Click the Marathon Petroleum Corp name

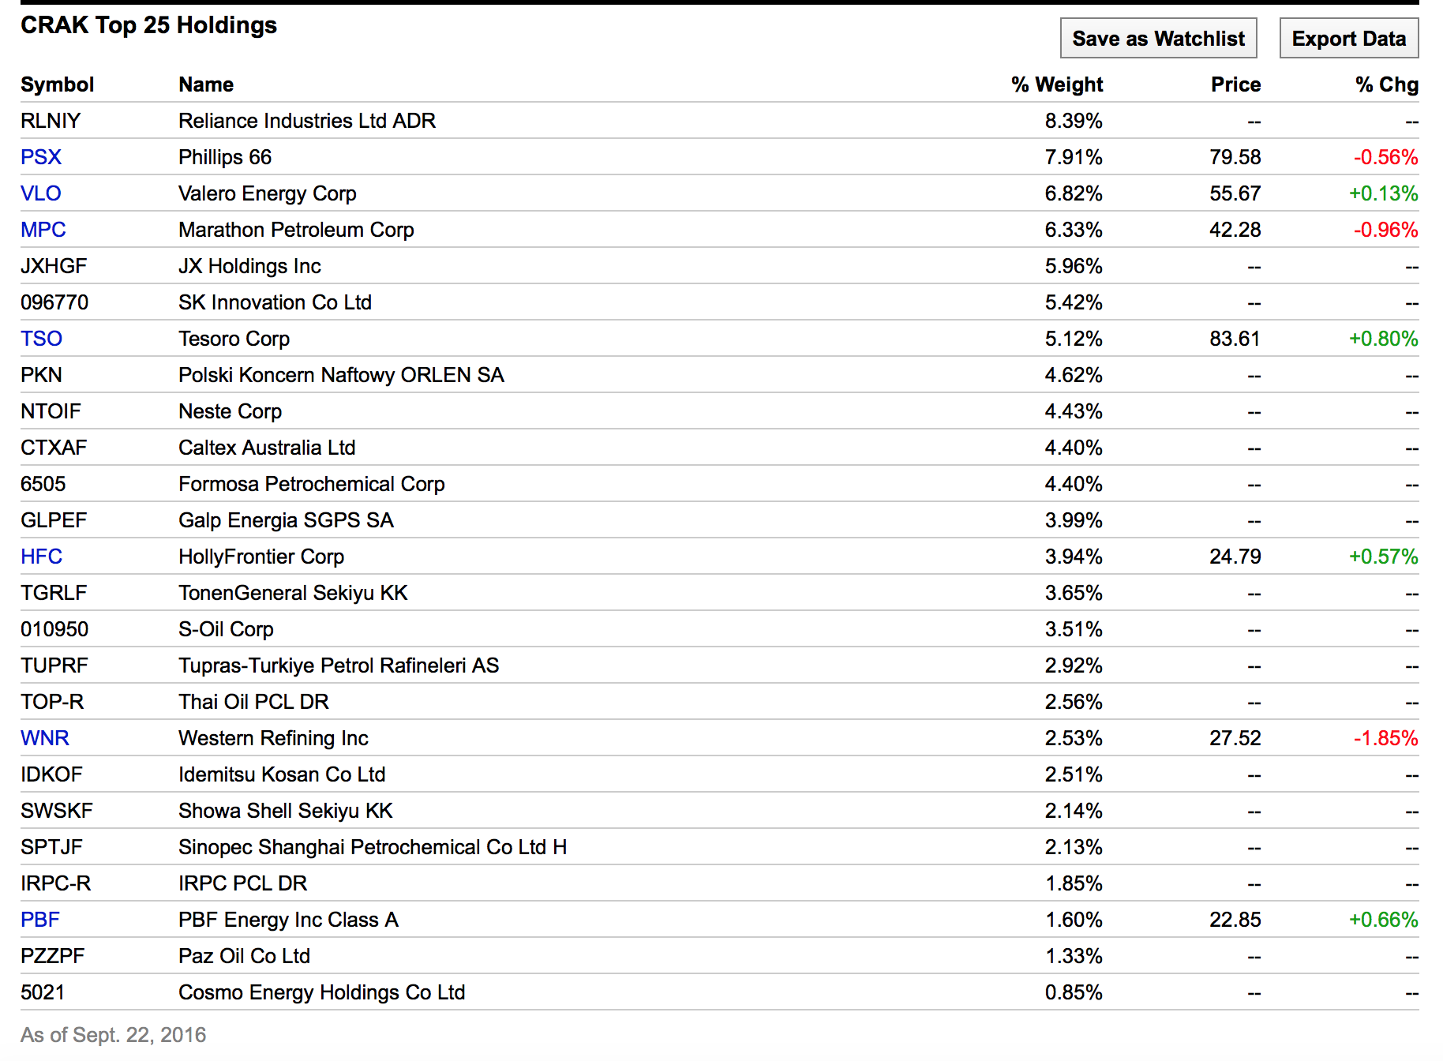(296, 230)
